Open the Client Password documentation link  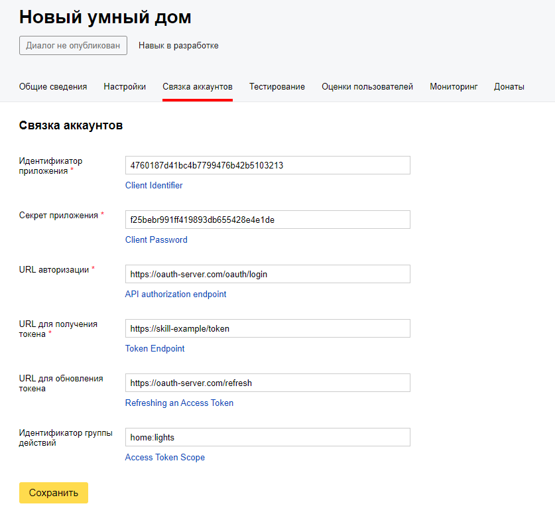coord(156,239)
